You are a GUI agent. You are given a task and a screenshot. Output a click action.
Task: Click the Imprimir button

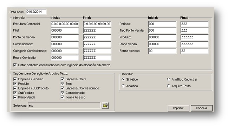178,108
